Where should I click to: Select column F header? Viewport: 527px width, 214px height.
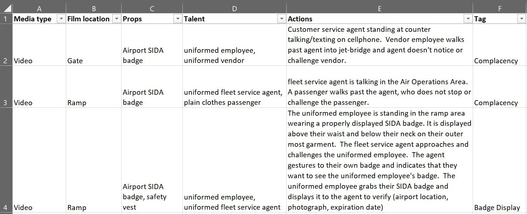pos(500,8)
